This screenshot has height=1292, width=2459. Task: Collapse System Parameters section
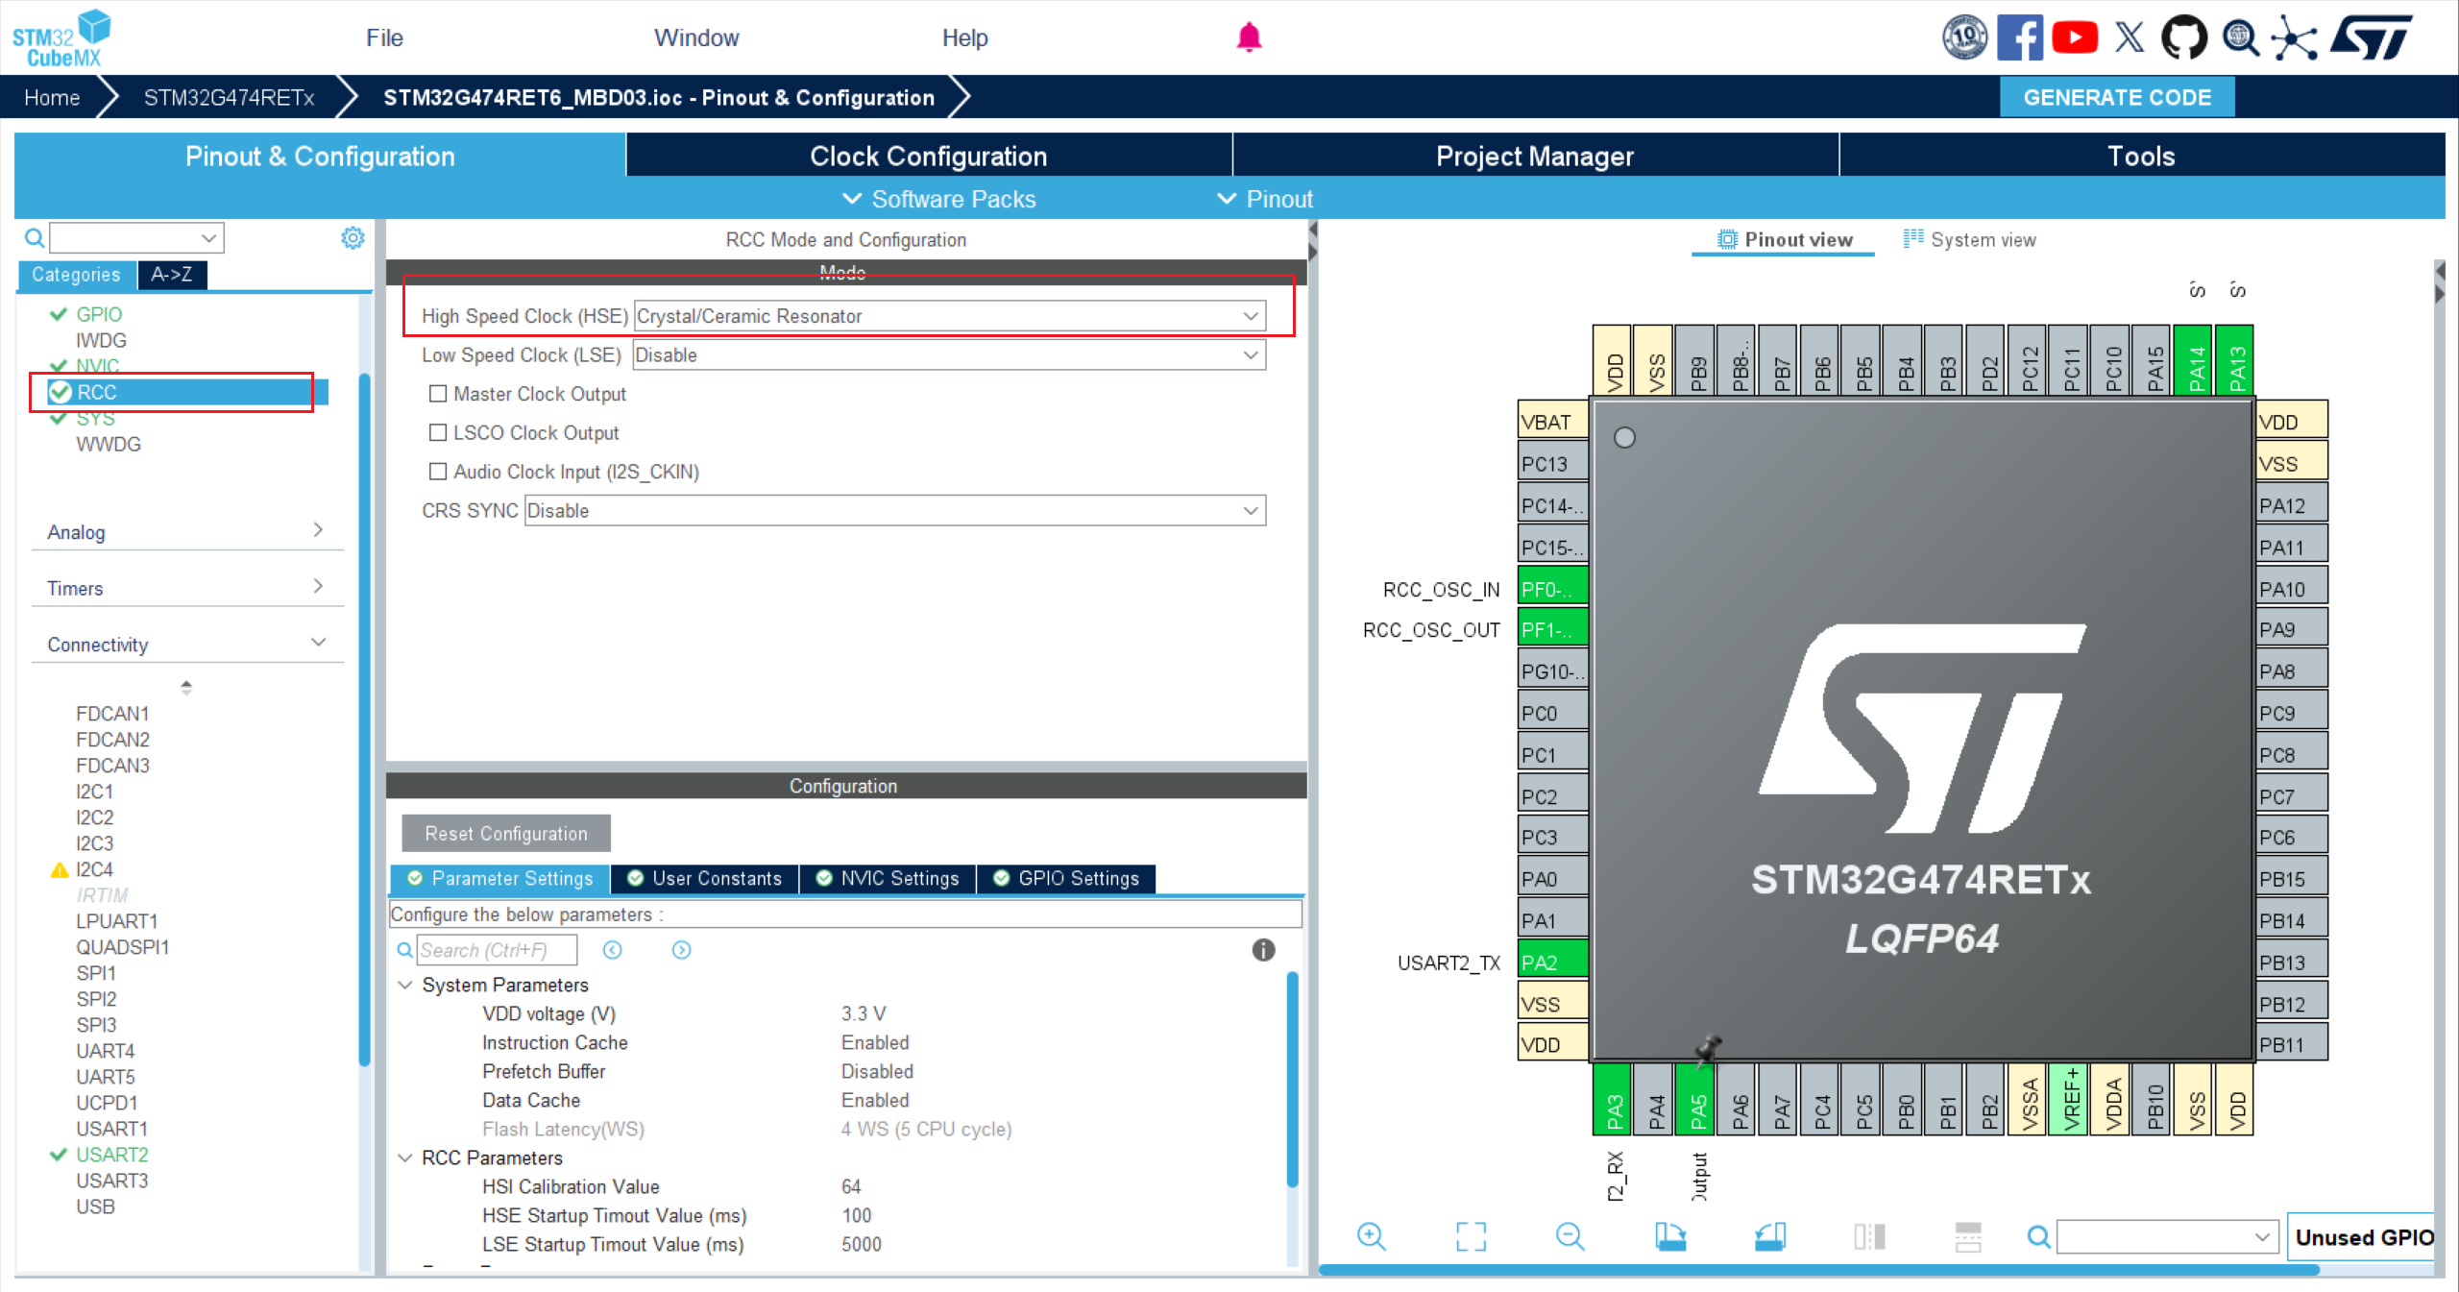[405, 985]
